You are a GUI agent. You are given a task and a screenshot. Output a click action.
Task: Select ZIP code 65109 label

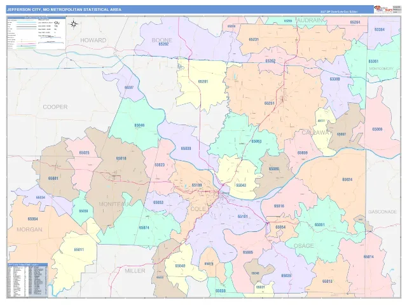pos(197,185)
